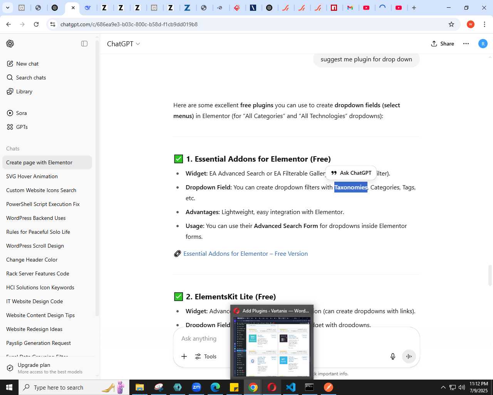Open the HCI Solutions Icon Keywords chat
493x395 pixels.
47,287
